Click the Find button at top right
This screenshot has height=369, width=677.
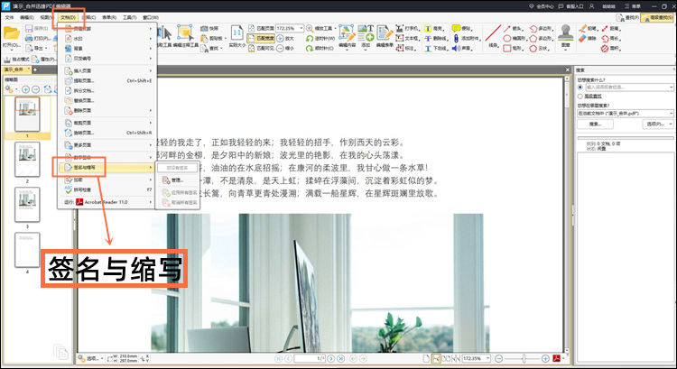pyautogui.click(x=627, y=18)
